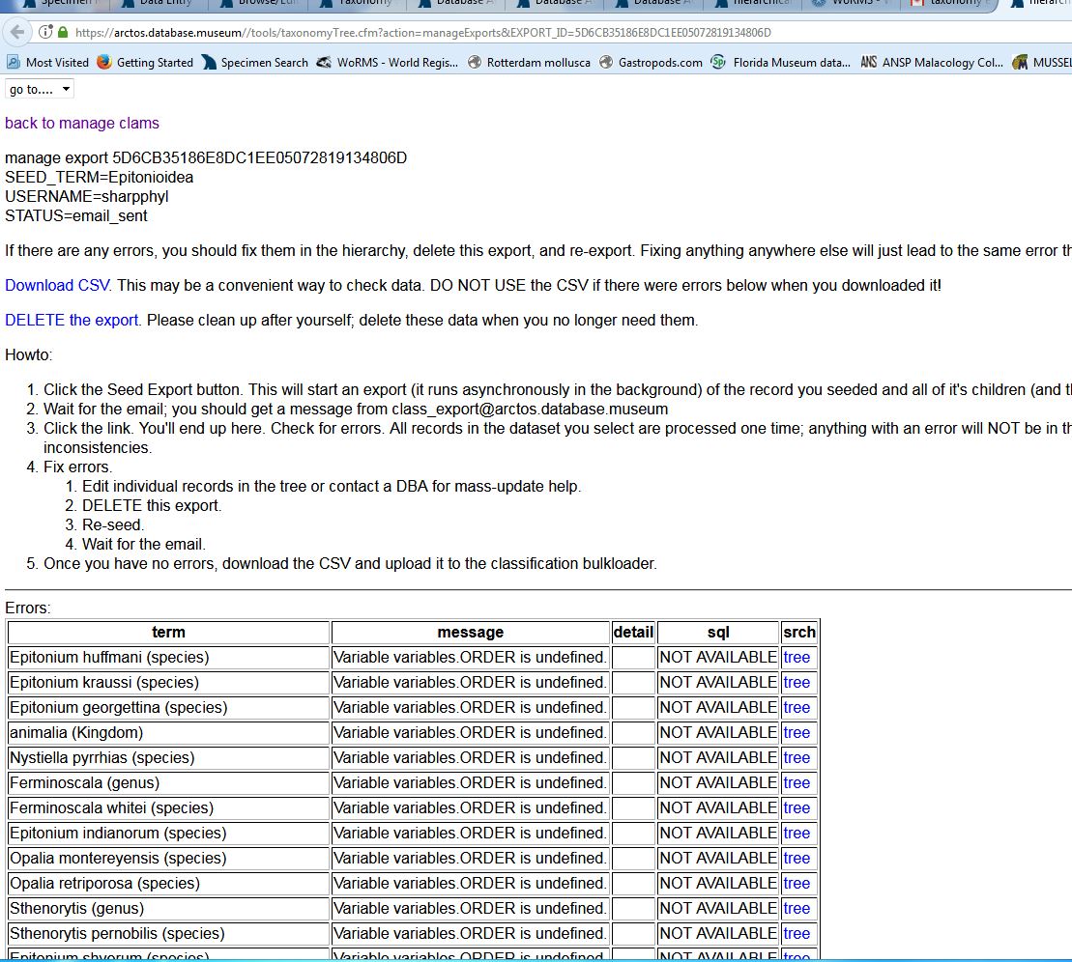
Task: Click the back navigation arrow
Action: 17,30
